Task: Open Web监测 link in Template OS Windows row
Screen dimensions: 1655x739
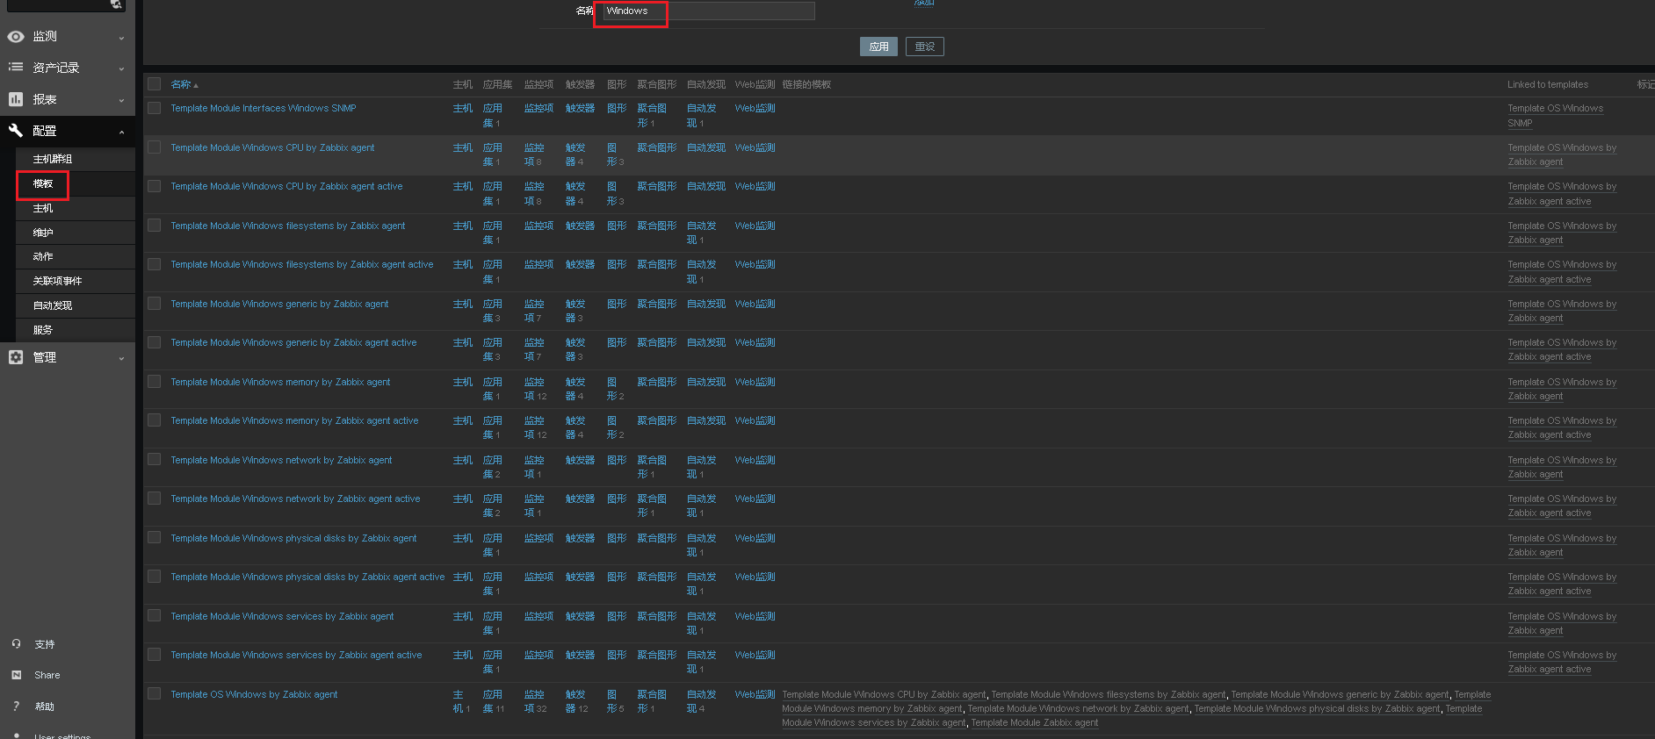Action: (755, 694)
